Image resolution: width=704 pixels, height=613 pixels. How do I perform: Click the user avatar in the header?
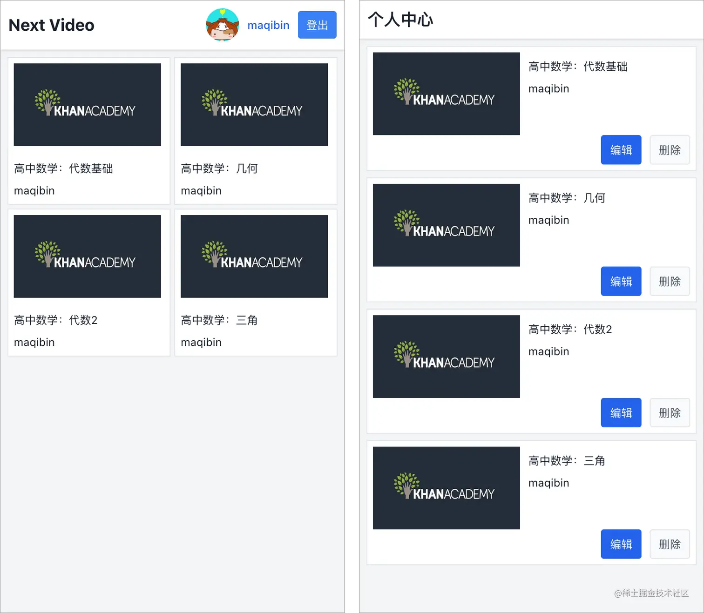click(x=222, y=25)
